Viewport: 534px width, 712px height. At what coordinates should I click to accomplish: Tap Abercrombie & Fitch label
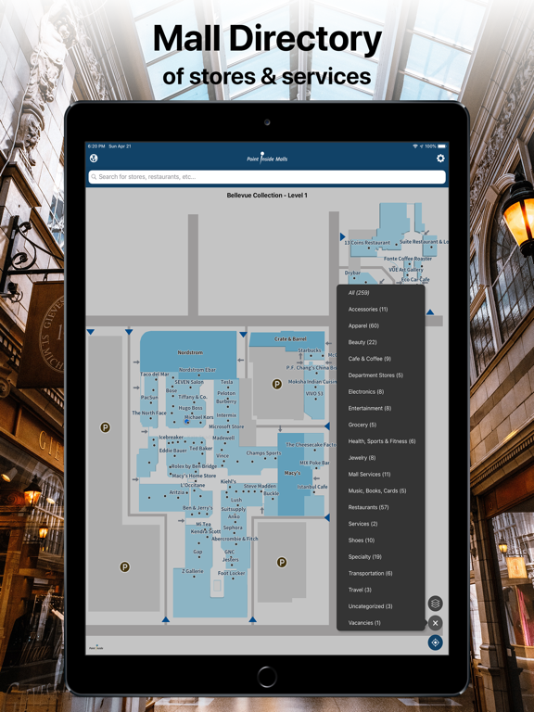coord(235,539)
